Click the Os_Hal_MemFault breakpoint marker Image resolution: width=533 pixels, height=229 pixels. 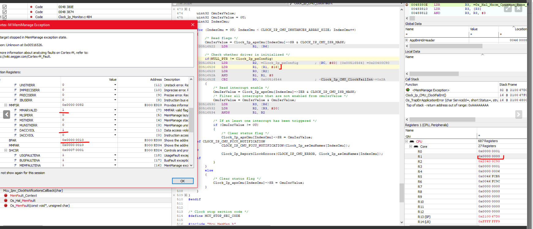[x=6, y=201]
